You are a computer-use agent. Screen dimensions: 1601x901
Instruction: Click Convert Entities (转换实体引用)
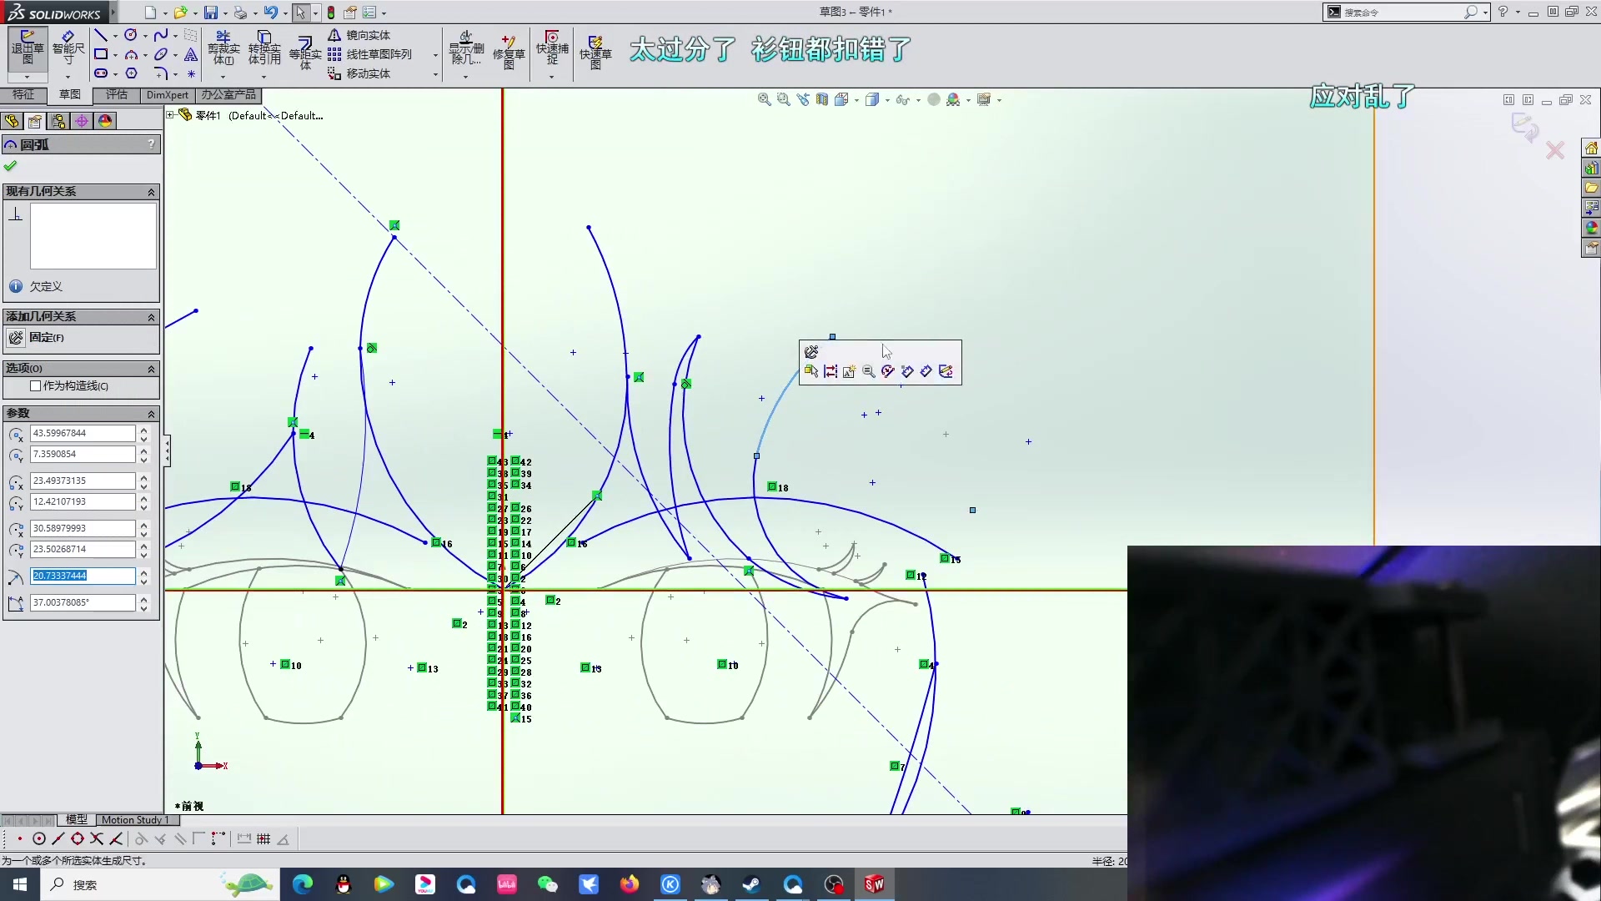pos(264,48)
